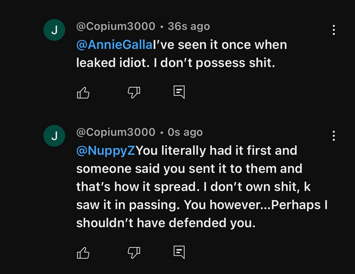Click the J avatar of the second comment

click(x=55, y=136)
